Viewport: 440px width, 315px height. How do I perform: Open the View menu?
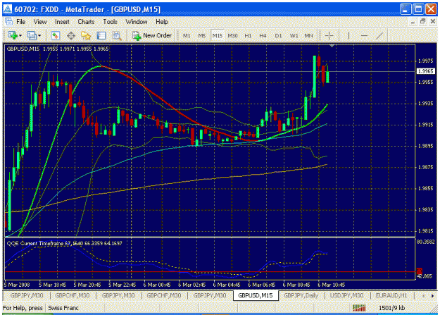(40, 22)
